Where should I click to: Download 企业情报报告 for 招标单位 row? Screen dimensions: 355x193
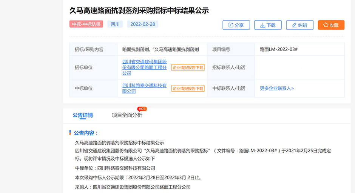188,67
